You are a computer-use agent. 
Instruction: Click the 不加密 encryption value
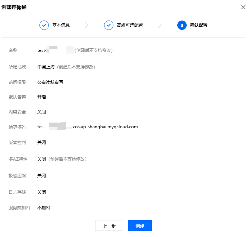[44, 207]
